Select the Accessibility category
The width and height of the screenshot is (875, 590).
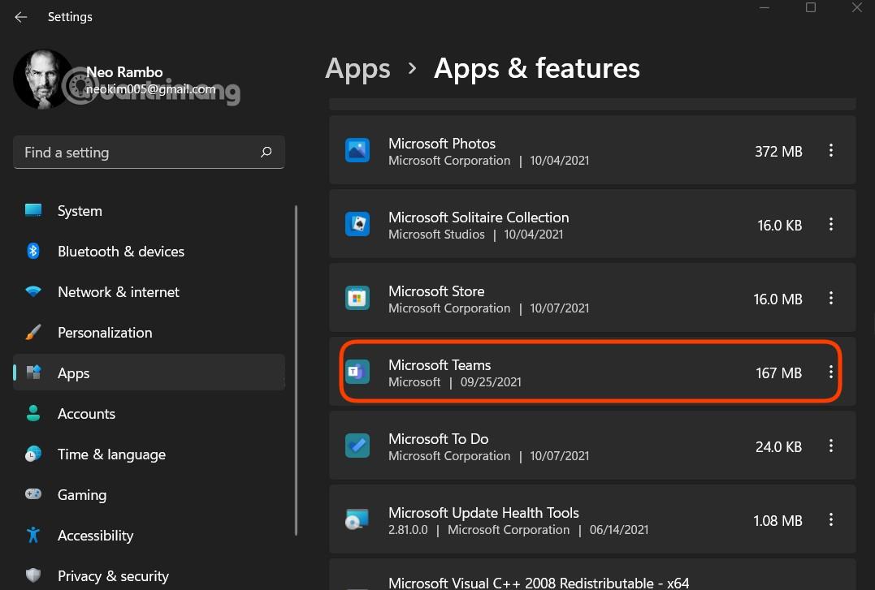[149, 536]
